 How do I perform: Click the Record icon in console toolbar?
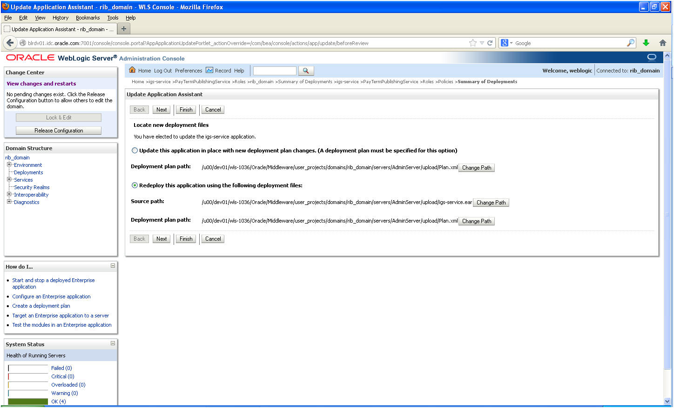[x=209, y=70]
